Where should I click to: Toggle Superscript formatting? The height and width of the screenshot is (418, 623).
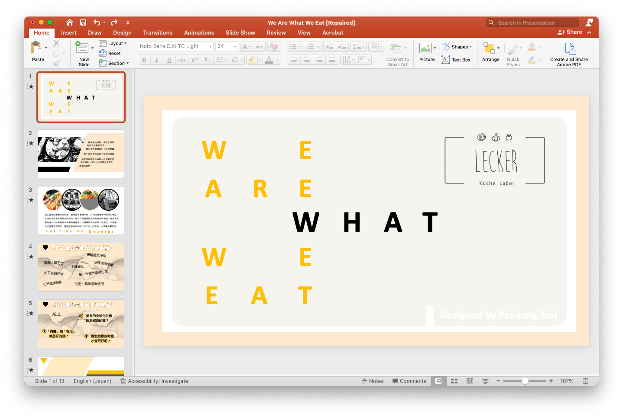195,60
